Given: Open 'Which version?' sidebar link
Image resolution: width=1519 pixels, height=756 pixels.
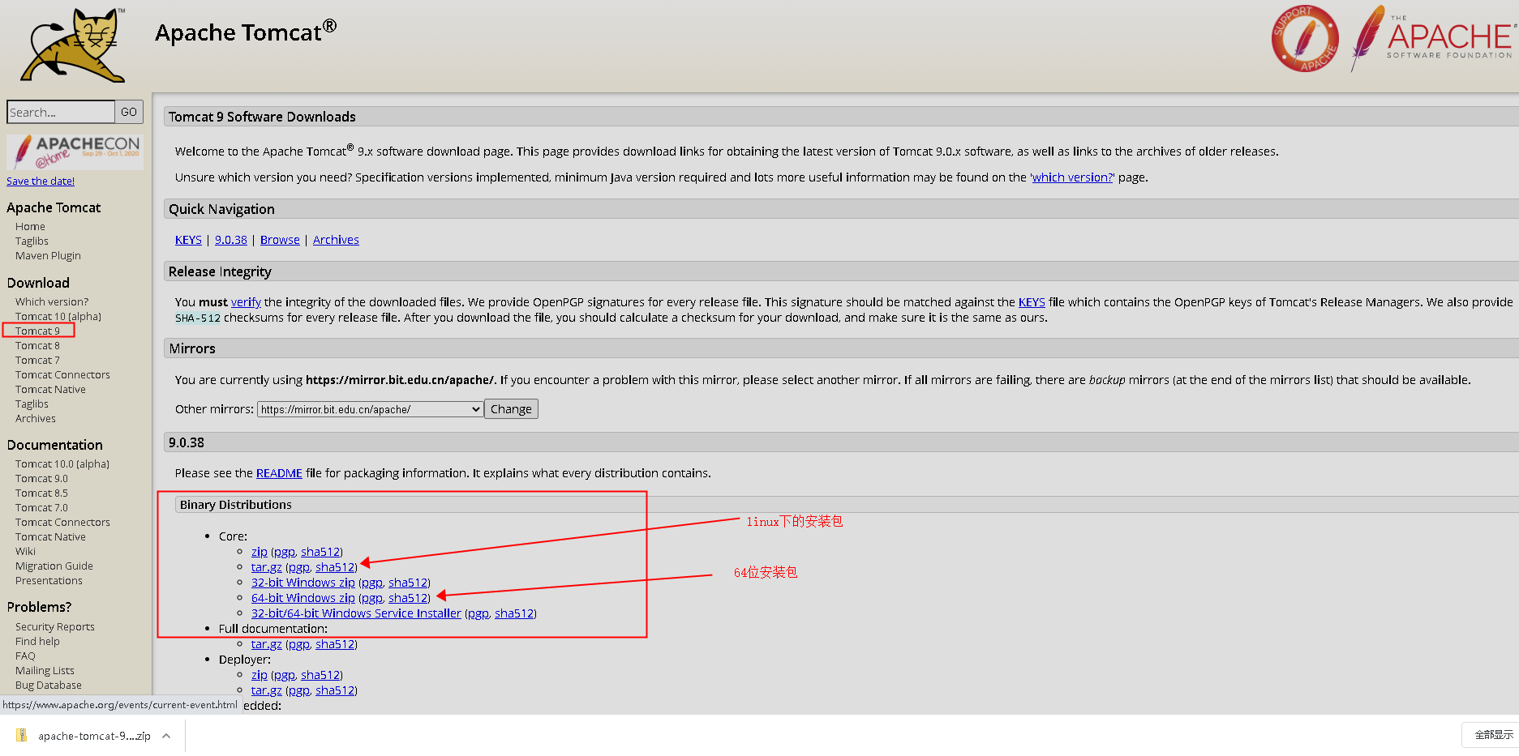Looking at the screenshot, I should click(x=52, y=302).
